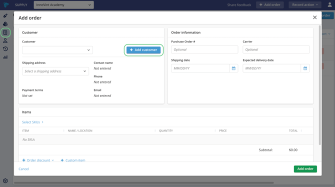Click the blue Add customer button

(143, 50)
